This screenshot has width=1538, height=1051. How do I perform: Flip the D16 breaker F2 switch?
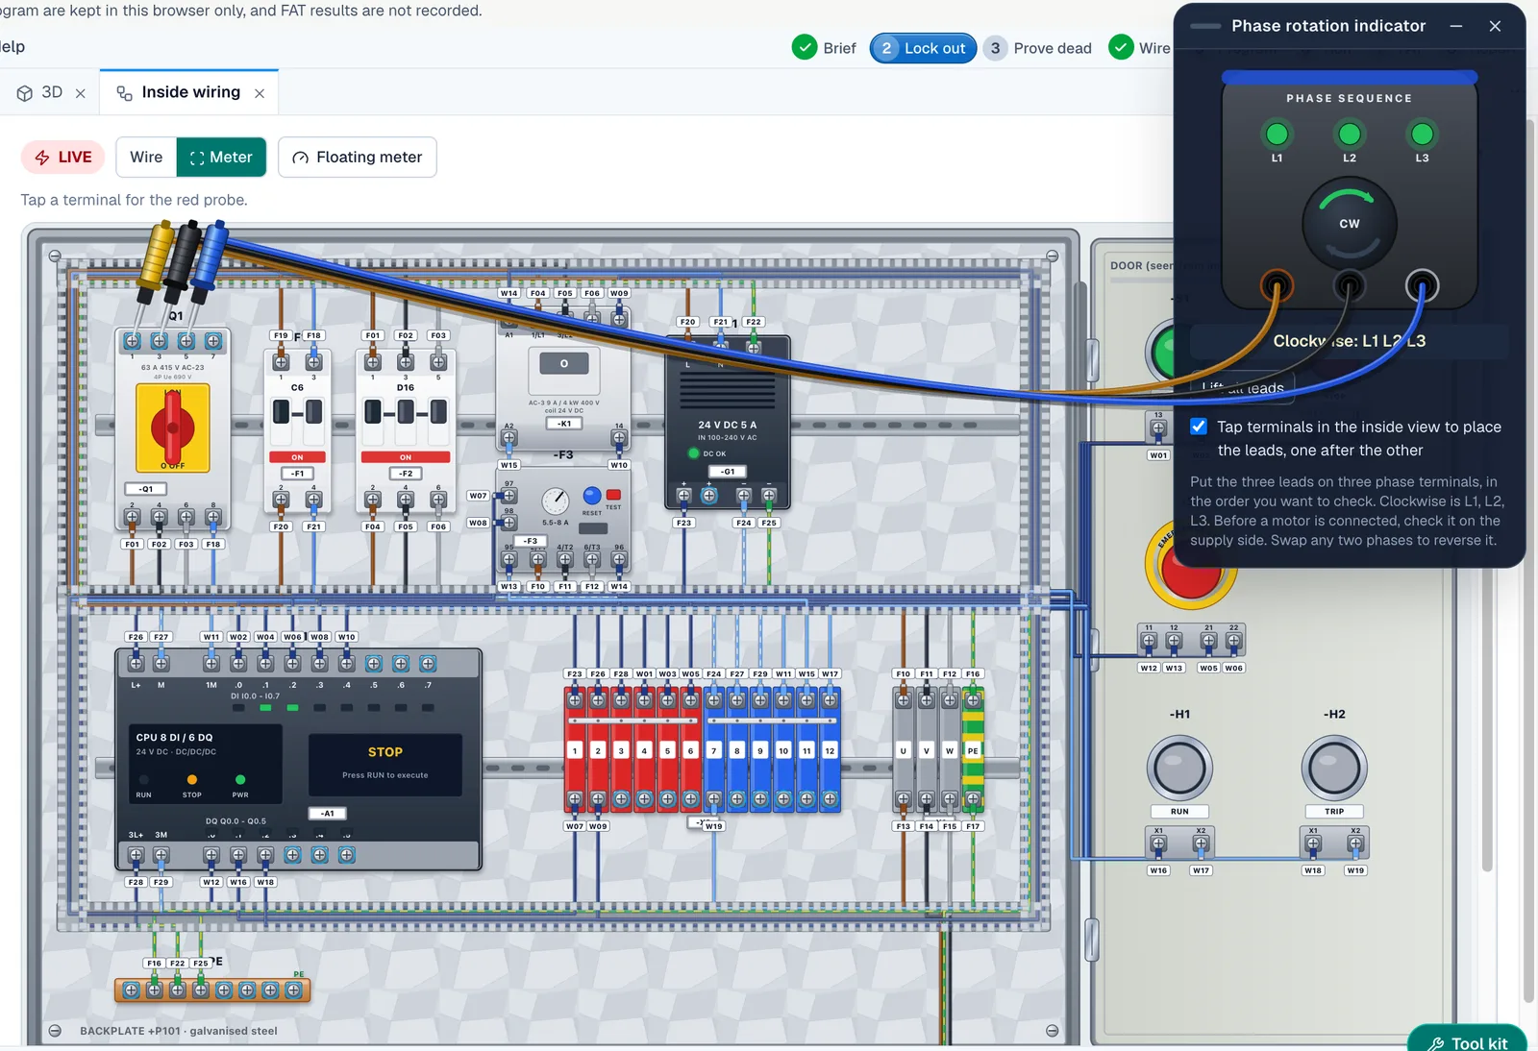coord(406,412)
